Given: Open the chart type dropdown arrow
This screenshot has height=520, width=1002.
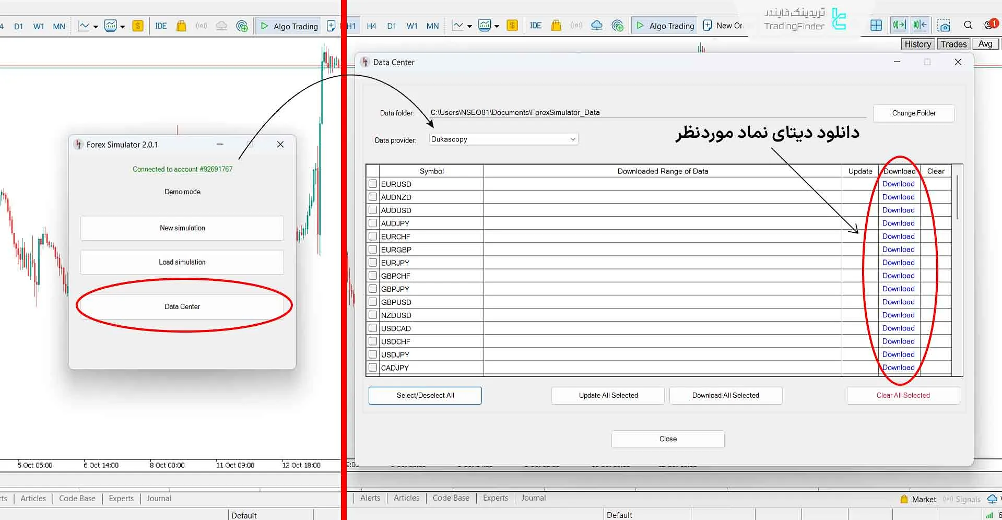Looking at the screenshot, I should [497, 26].
